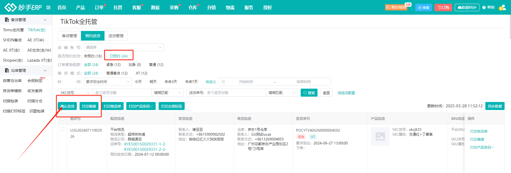511x173 pixels.
Task: Click the 妙手ERP logo
Action: [x=23, y=7]
